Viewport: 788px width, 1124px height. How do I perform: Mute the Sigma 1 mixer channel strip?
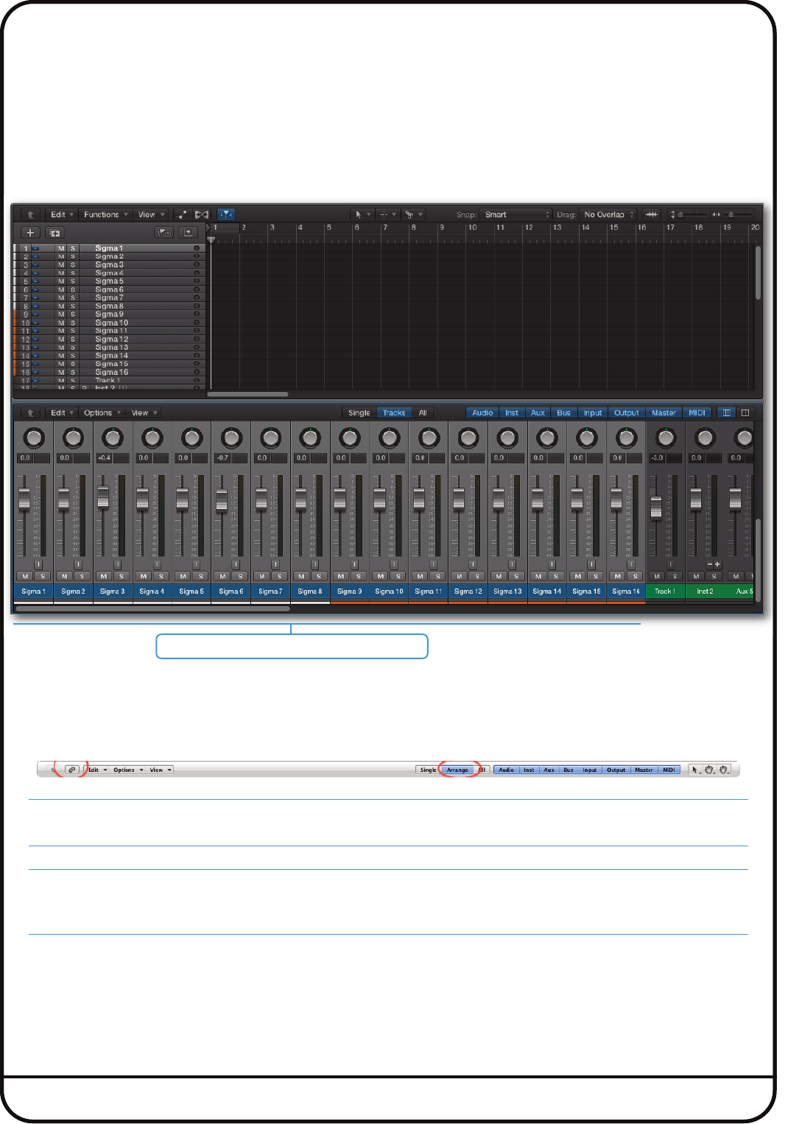pyautogui.click(x=25, y=576)
